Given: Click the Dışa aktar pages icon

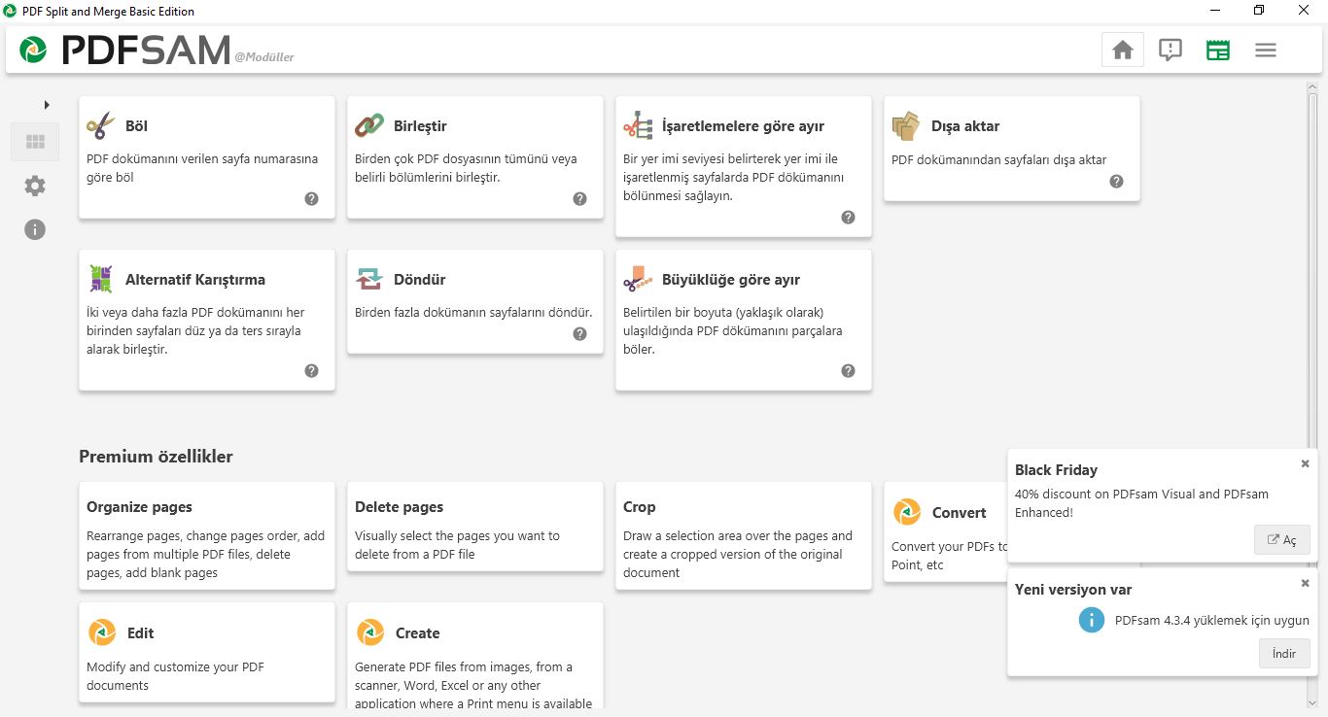Looking at the screenshot, I should (906, 126).
